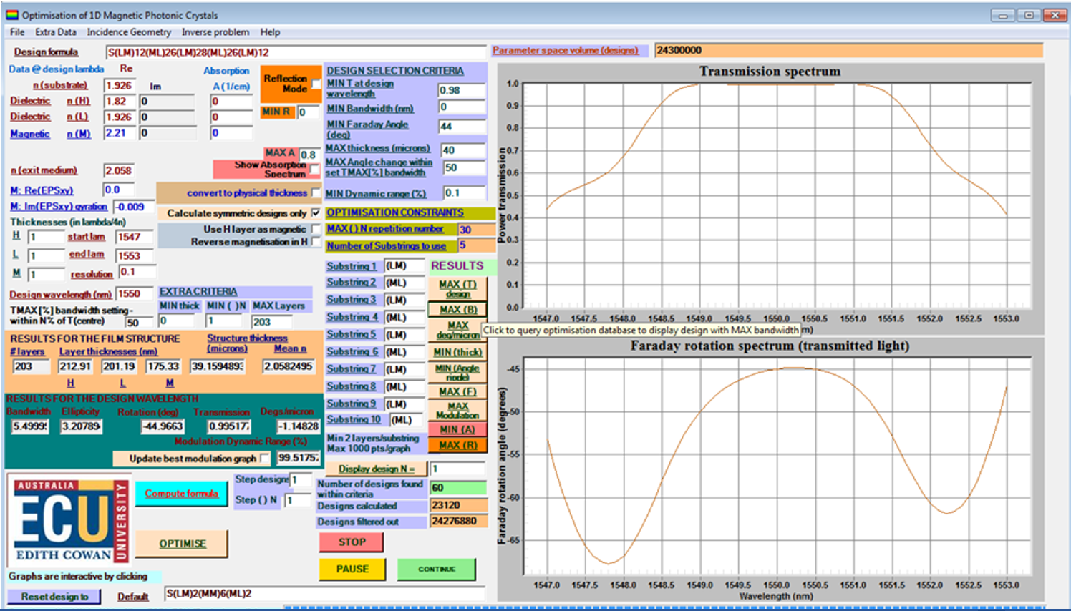The image size is (1071, 611).
Task: Click the Design wavelength input field
Action: 134,293
